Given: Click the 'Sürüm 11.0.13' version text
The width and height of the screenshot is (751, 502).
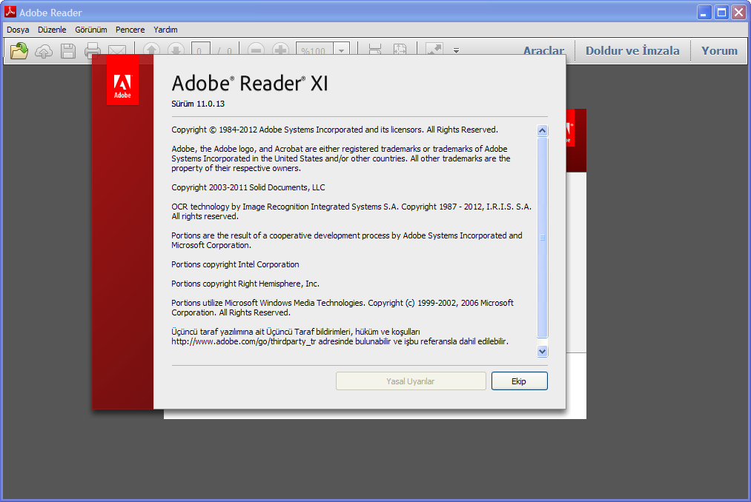Looking at the screenshot, I should [198, 104].
